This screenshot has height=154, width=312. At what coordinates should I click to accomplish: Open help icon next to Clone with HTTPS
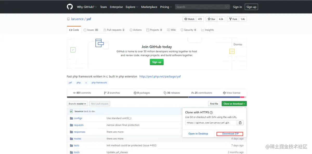[x=211, y=113]
